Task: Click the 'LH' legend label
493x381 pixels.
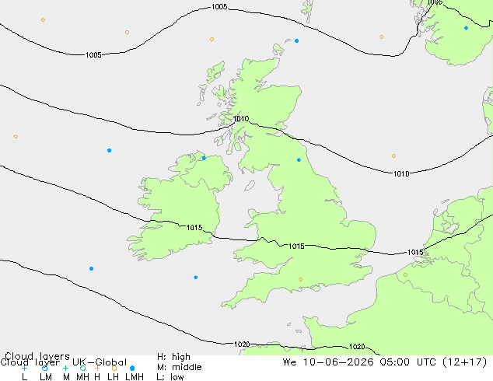Action: tap(113, 376)
